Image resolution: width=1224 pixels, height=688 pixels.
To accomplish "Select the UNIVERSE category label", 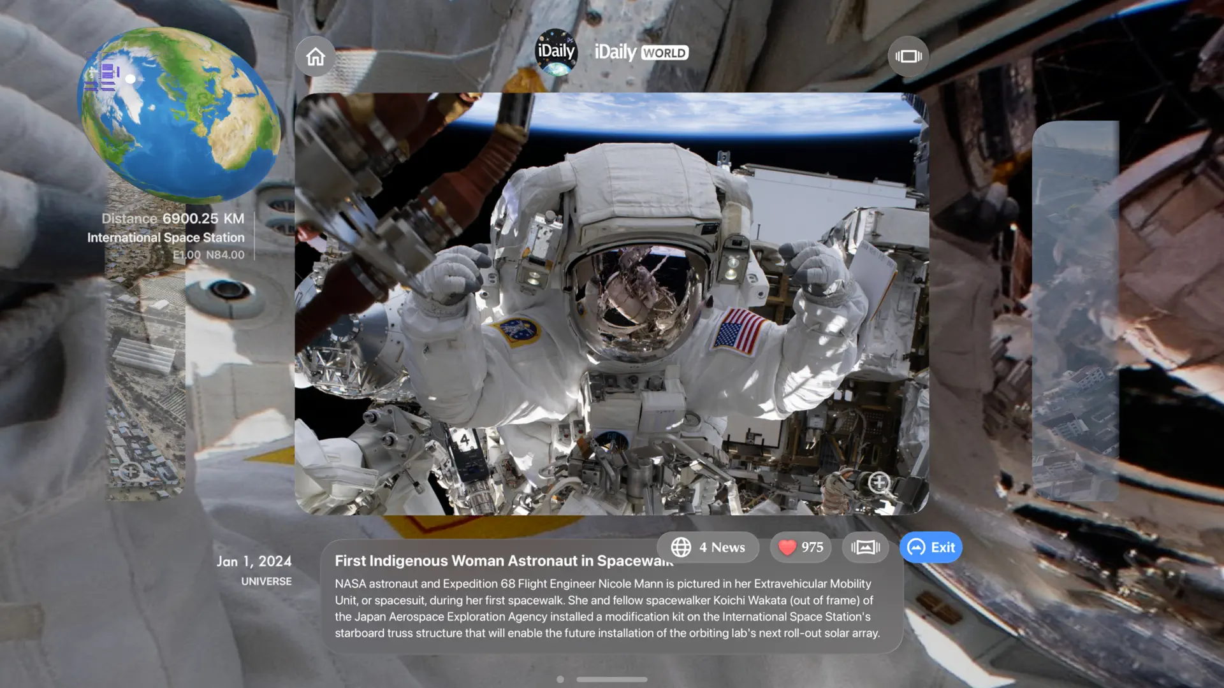I will (x=265, y=580).
